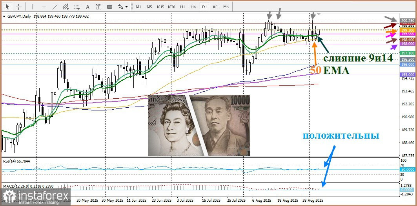Click the 6 Aug 2025 date label
Image resolution: width=417 pixels, height=206 pixels.
(x=261, y=201)
